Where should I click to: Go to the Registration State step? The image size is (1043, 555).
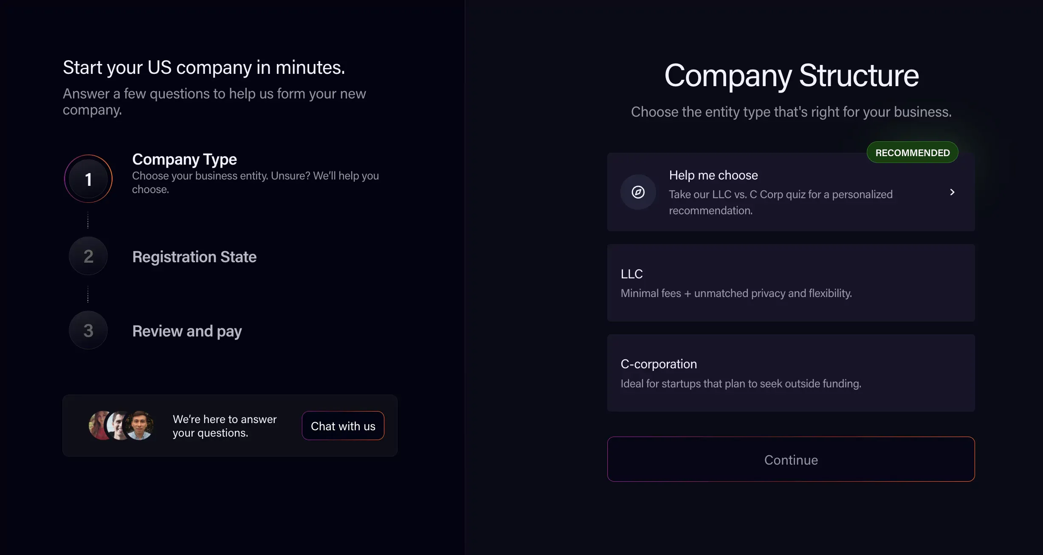coord(194,257)
